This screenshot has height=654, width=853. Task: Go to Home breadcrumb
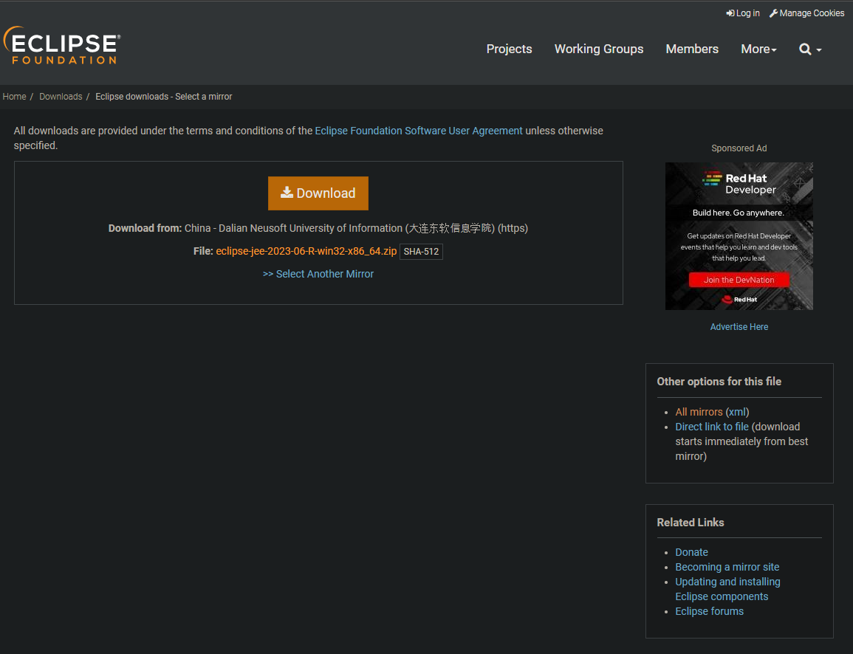tap(14, 96)
